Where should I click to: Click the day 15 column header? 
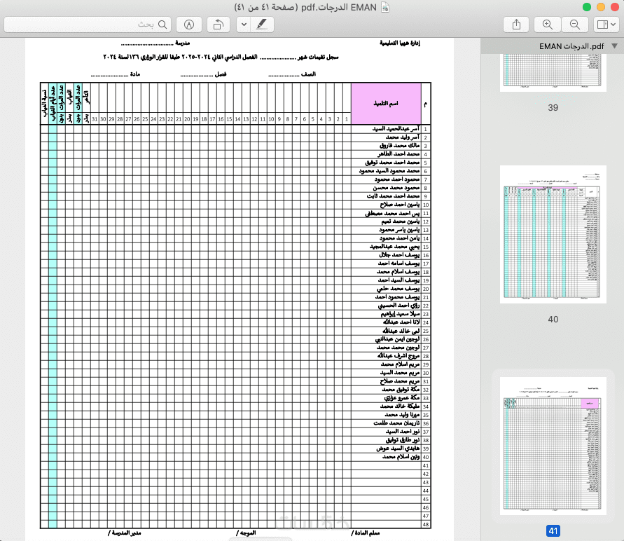(229, 119)
